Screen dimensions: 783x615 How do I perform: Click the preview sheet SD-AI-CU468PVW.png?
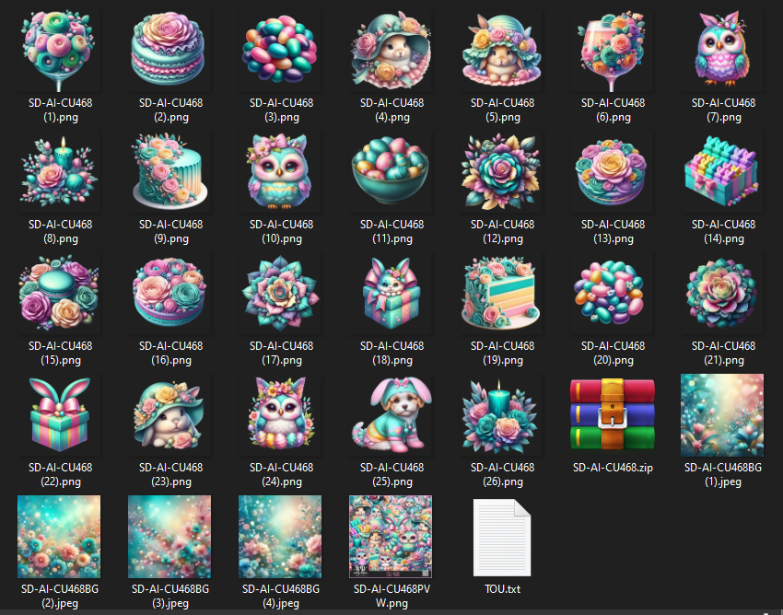pos(391,537)
